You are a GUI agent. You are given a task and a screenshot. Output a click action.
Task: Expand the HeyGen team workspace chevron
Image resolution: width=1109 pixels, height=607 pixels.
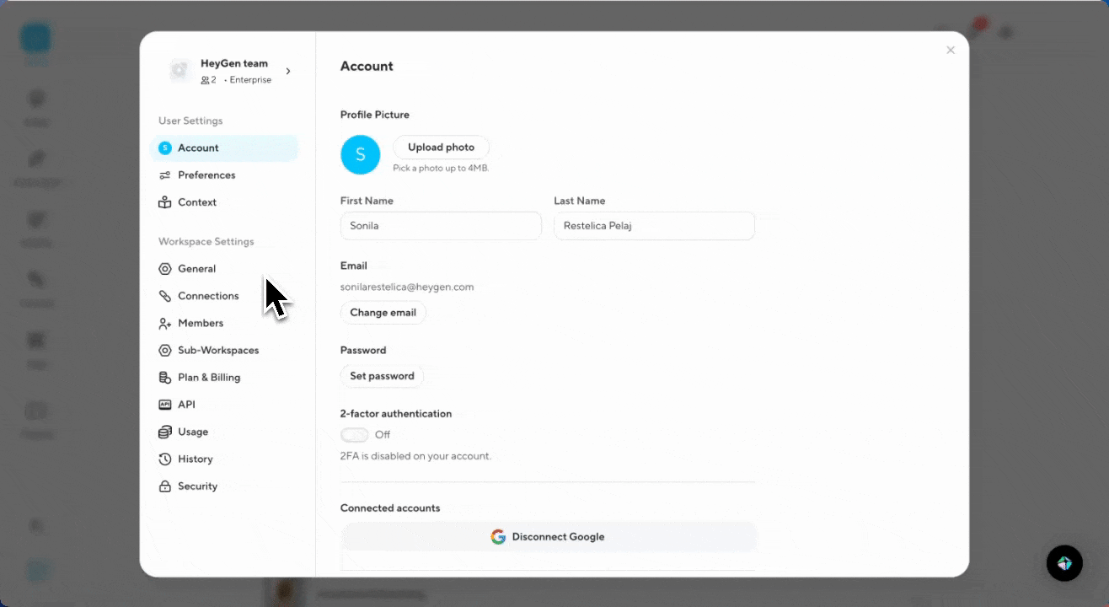coord(288,72)
